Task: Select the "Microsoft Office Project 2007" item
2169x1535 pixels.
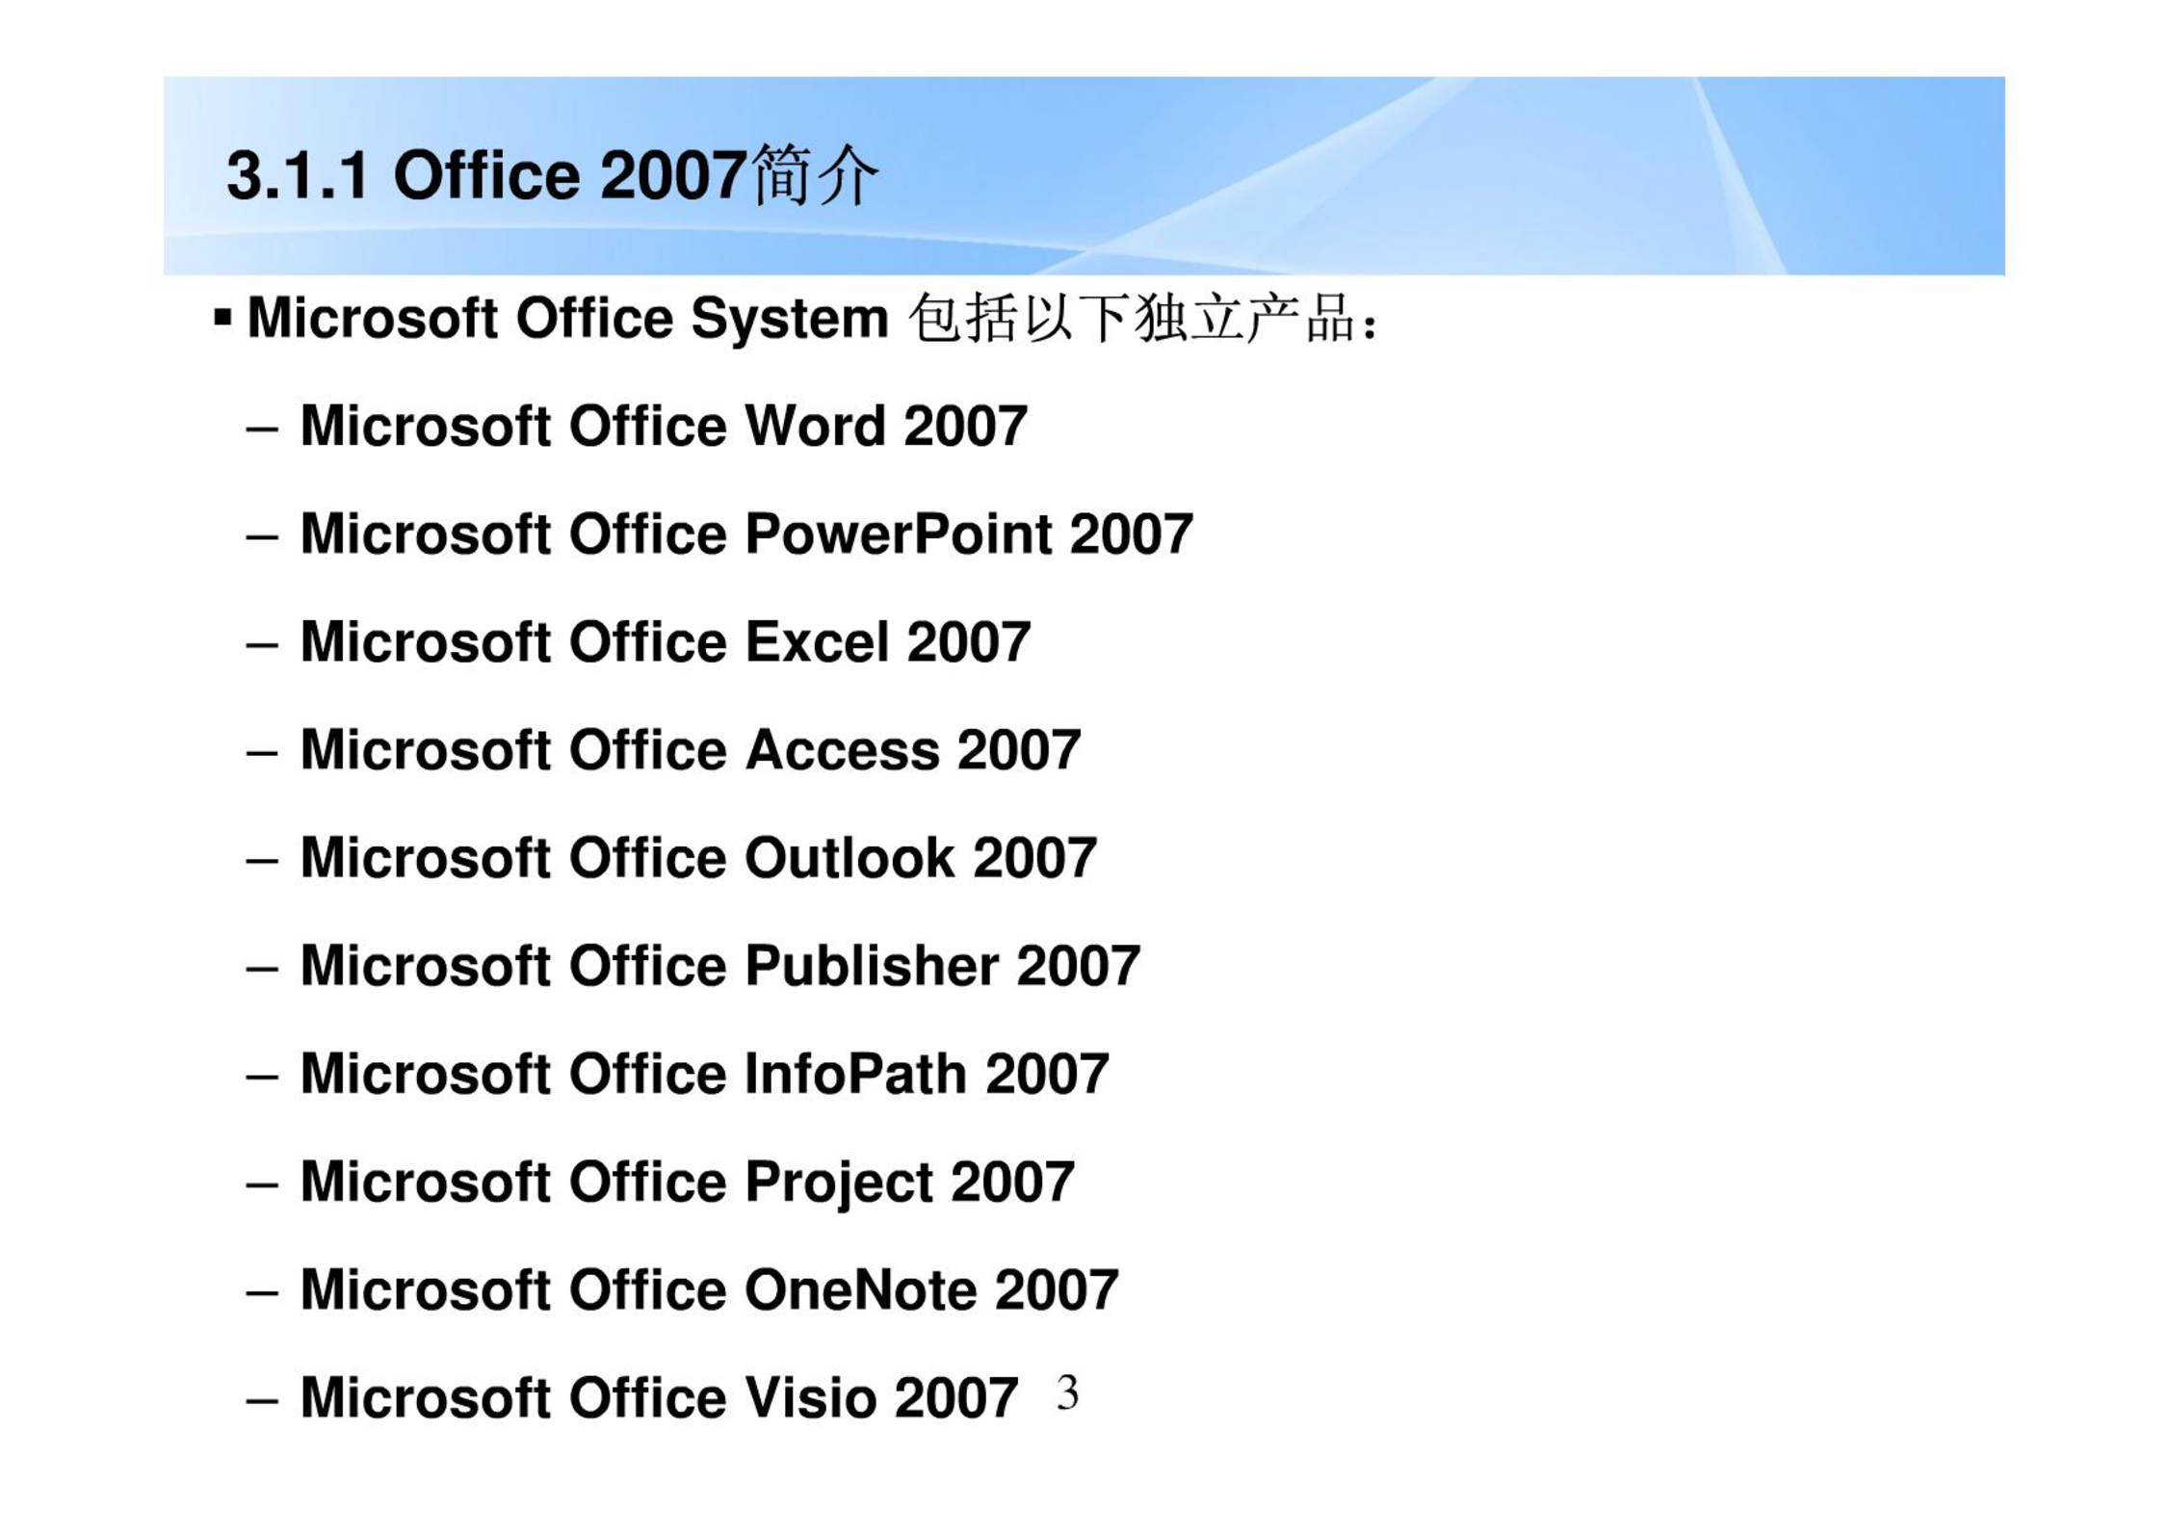Action: pos(688,1183)
